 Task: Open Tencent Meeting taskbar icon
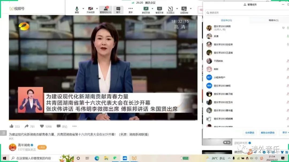(125, 158)
